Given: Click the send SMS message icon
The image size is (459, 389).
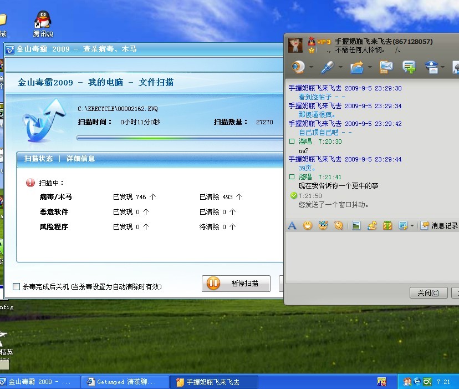Looking at the screenshot, I should (386, 67).
